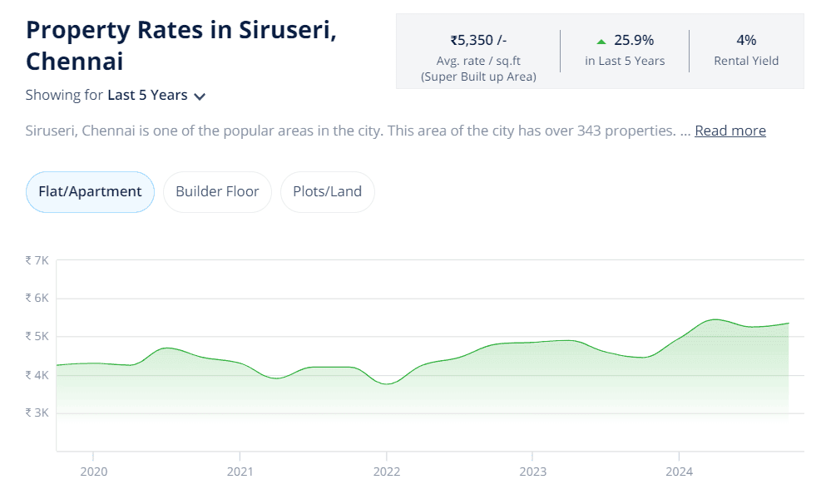This screenshot has height=499, width=821.
Task: Click the ₹ 3K y-axis label
Action: tap(37, 413)
